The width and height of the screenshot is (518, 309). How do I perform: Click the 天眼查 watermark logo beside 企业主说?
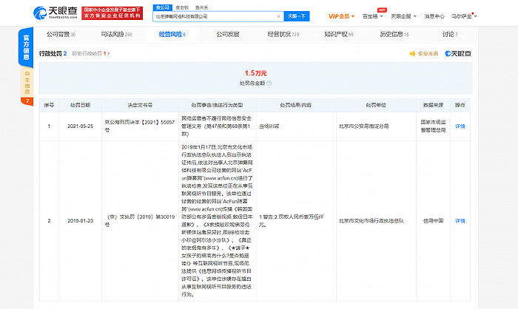(x=458, y=53)
